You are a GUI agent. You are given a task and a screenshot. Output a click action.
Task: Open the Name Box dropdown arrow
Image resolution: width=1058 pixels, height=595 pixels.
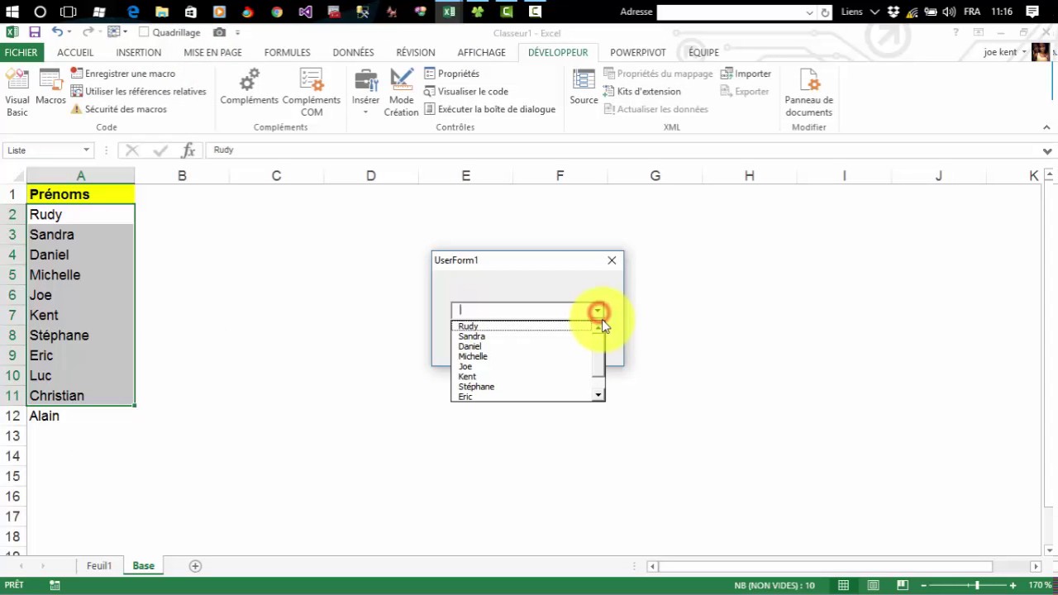(86, 150)
